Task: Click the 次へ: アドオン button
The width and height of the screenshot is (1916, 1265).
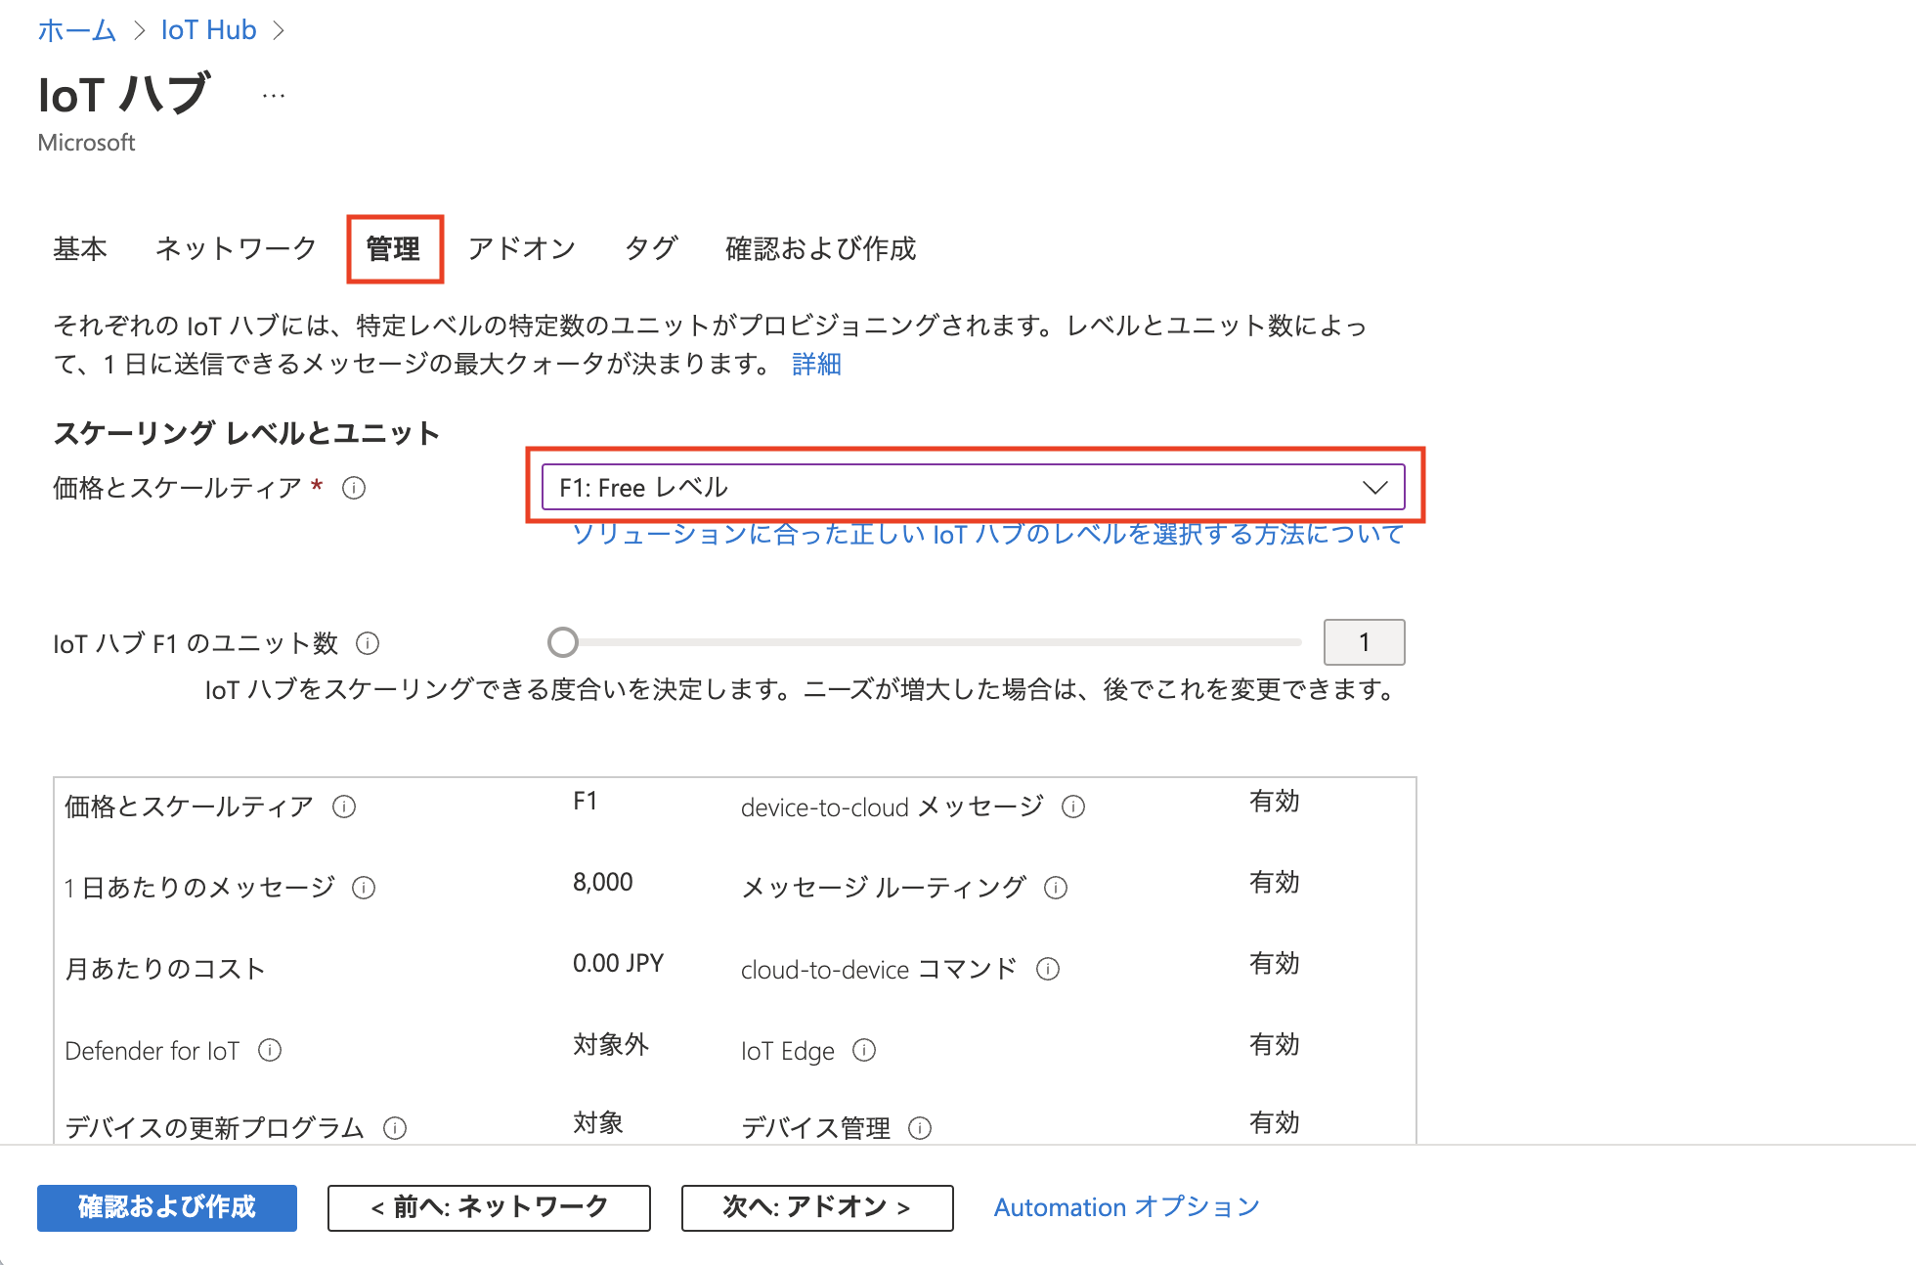Action: 816,1207
